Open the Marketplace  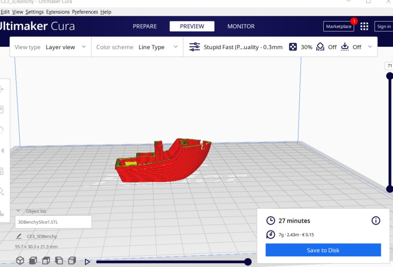[x=338, y=26]
